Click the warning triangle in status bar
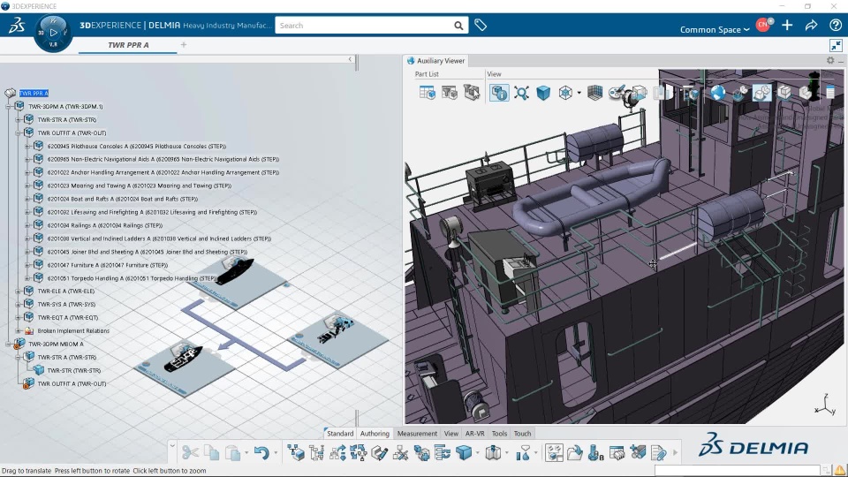 pos(840,470)
